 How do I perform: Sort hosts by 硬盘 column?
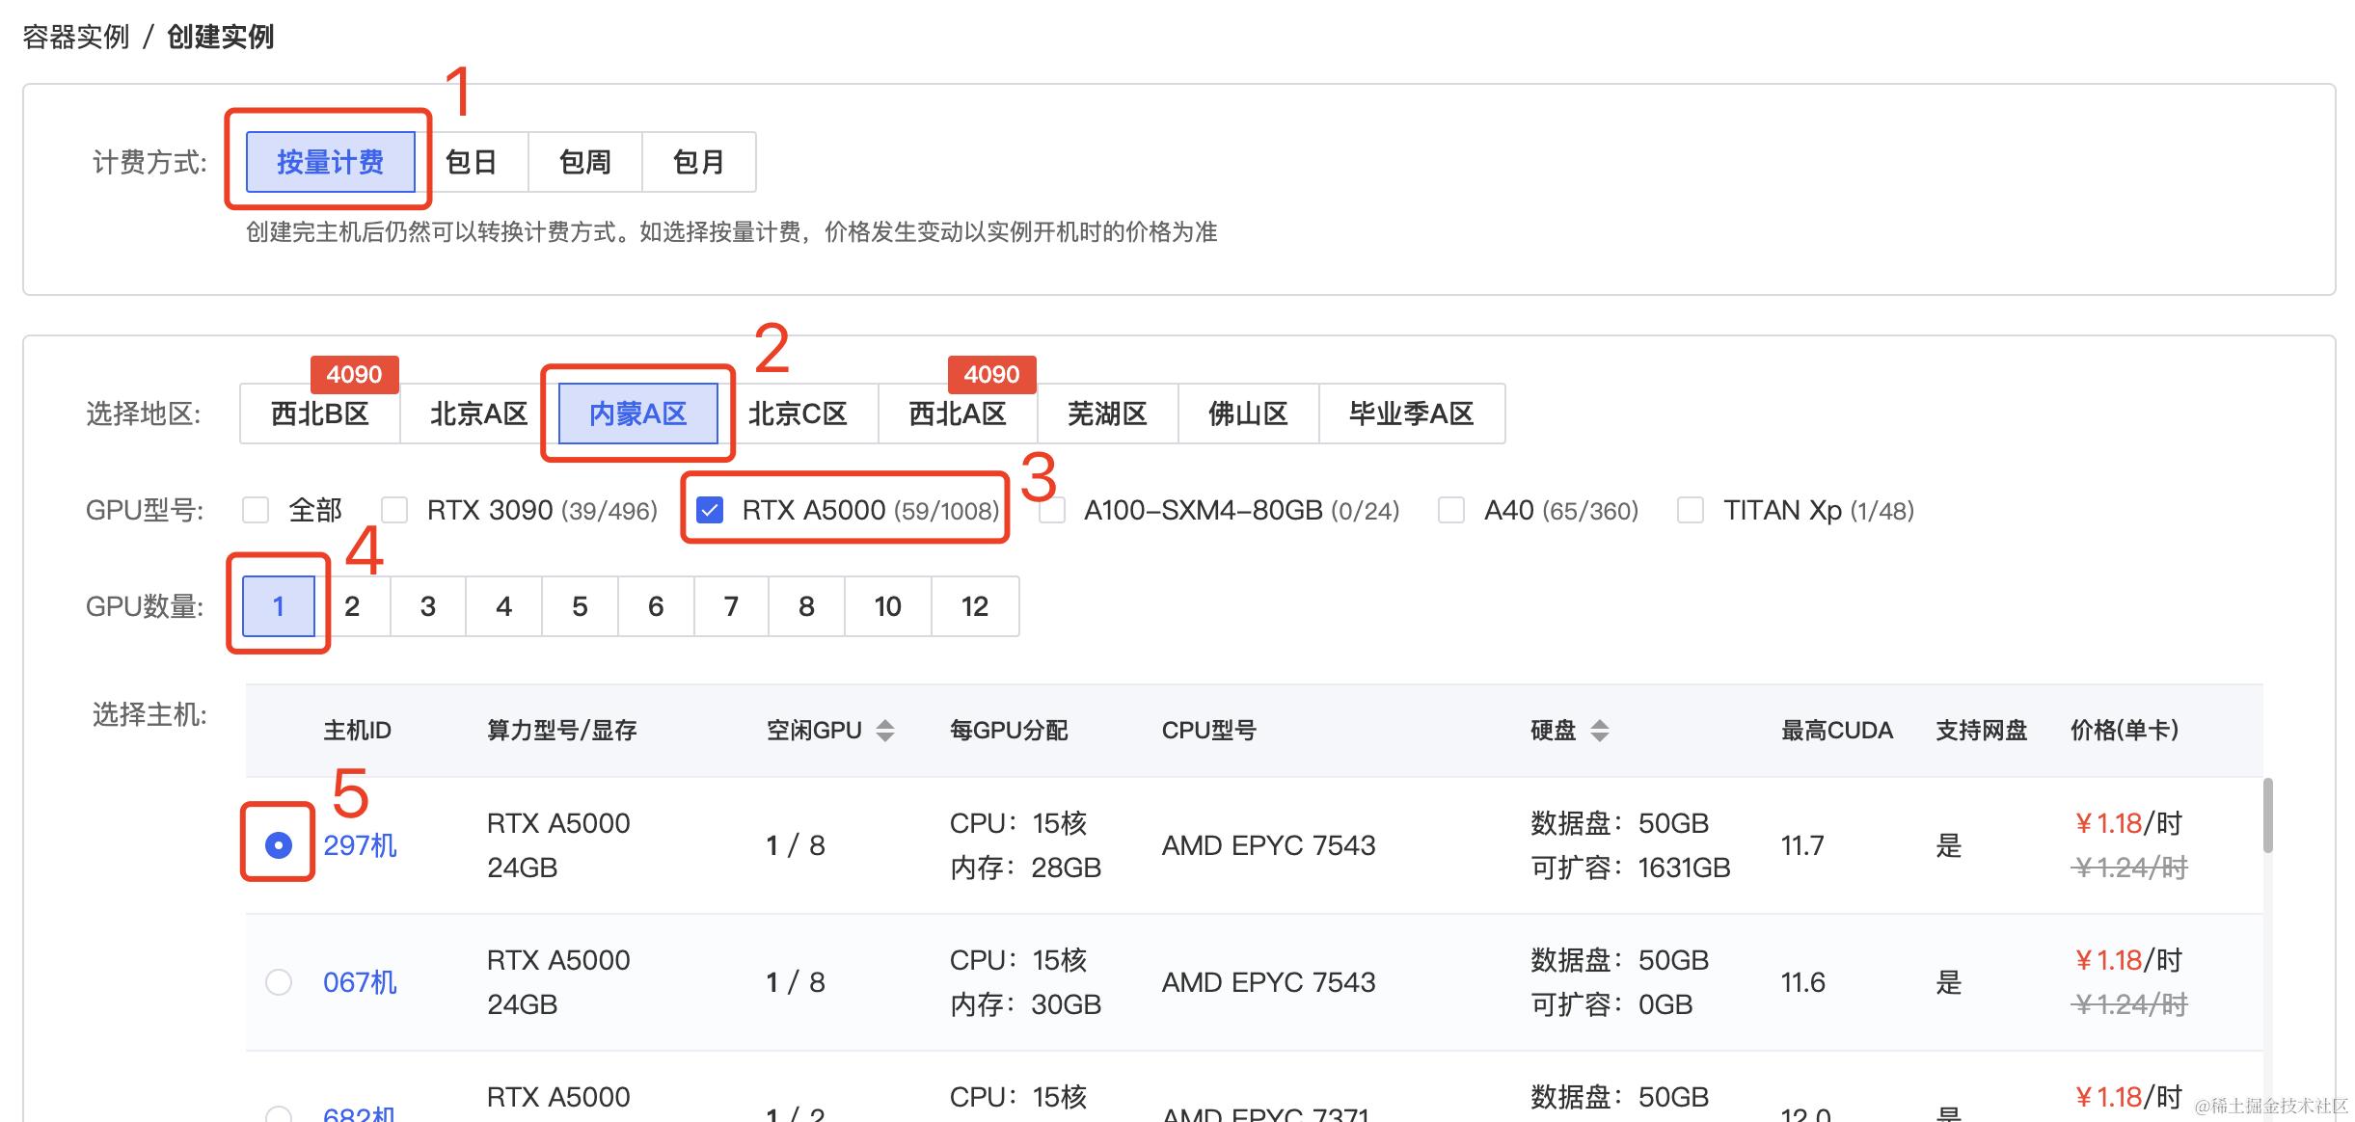1599,731
